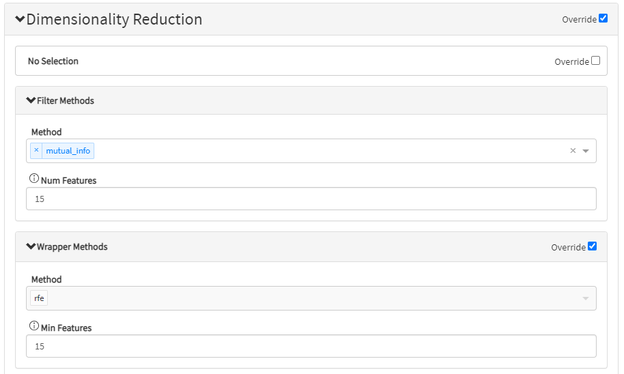Click the Min Features info icon
This screenshot has height=374, width=624.
click(x=34, y=326)
